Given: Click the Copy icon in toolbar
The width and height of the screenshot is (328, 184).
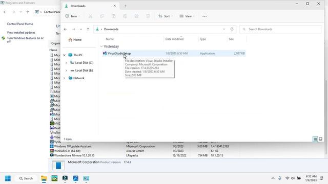Looking at the screenshot, I should [102, 16].
